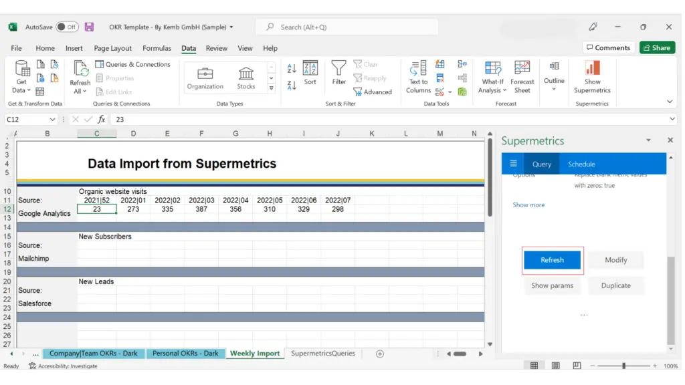Expand the Name Box dropdown
Image resolution: width=685 pixels, height=385 pixels.
tap(52, 119)
